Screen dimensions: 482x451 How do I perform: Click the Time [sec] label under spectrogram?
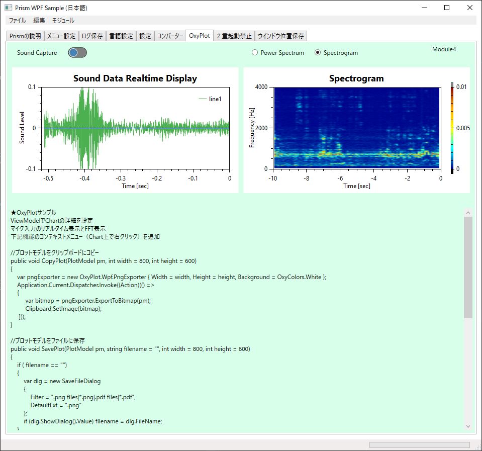point(356,186)
